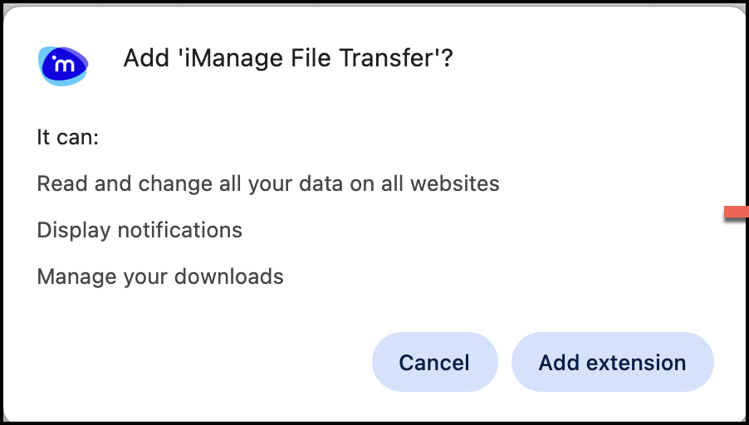
Task: Select the 'Manage your downloads' permission line
Action: point(160,276)
